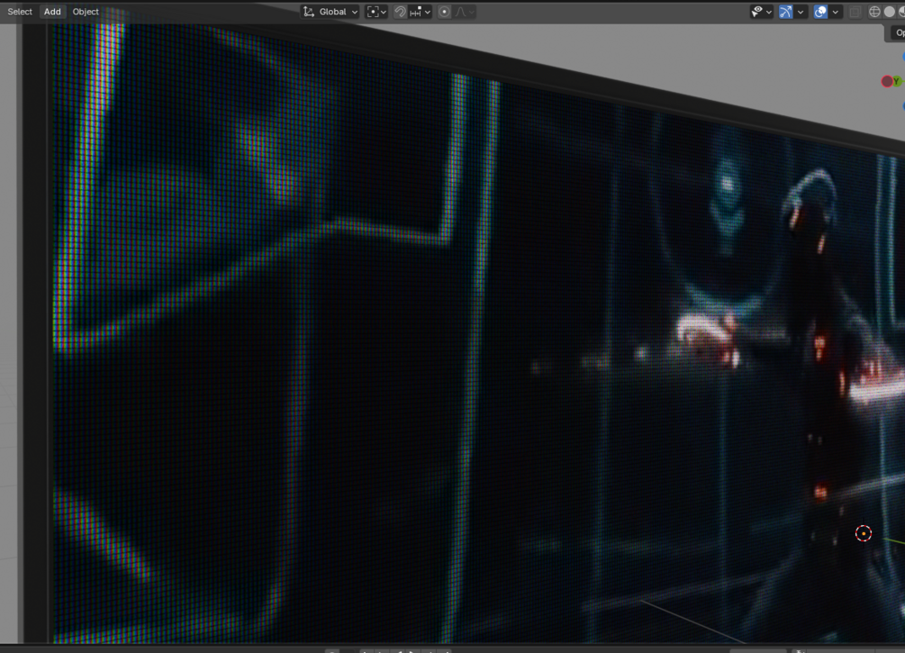Click the green Y axis gizmo circle

896,81
